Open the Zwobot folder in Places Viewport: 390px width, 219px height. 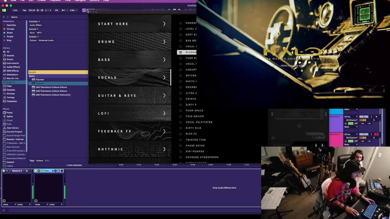click(10, 162)
